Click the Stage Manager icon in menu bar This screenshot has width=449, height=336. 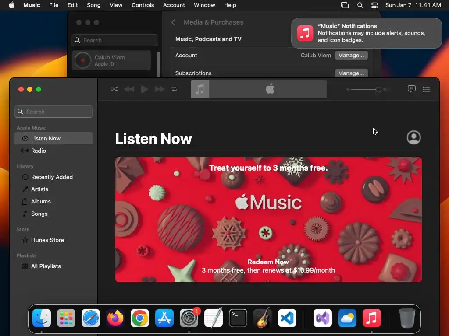[345, 5]
